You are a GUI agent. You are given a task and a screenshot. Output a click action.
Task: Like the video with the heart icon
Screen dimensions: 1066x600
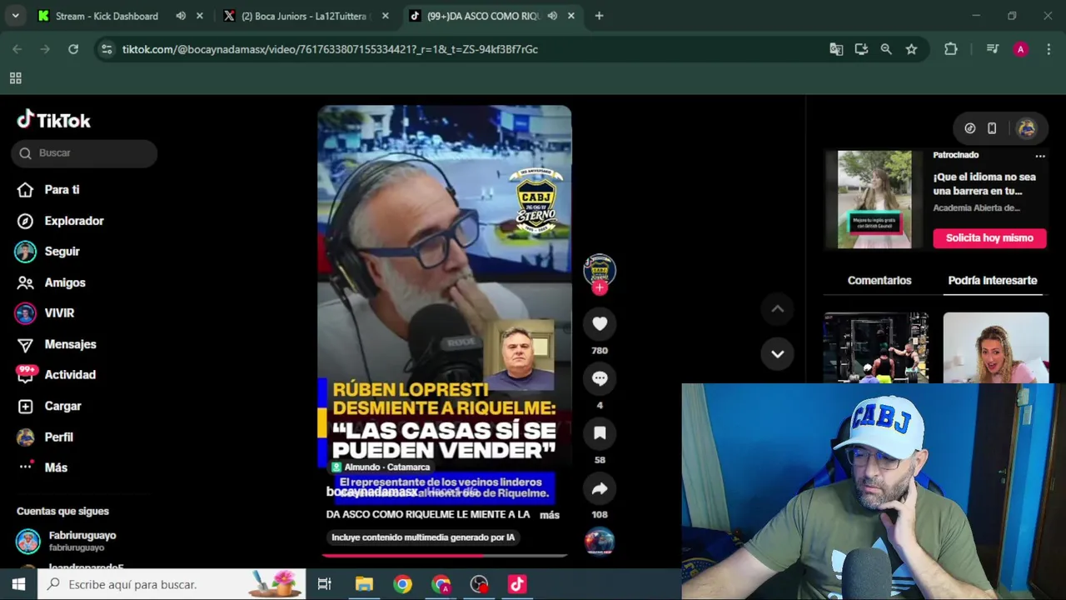coord(600,324)
